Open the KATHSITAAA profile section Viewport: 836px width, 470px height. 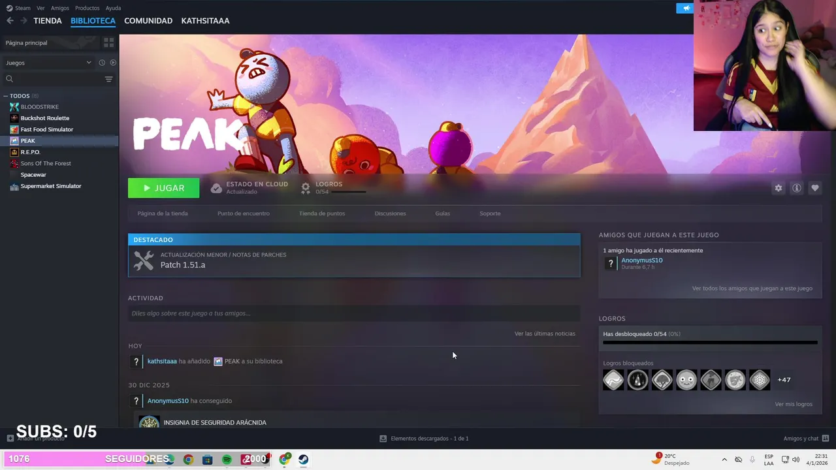tap(205, 21)
